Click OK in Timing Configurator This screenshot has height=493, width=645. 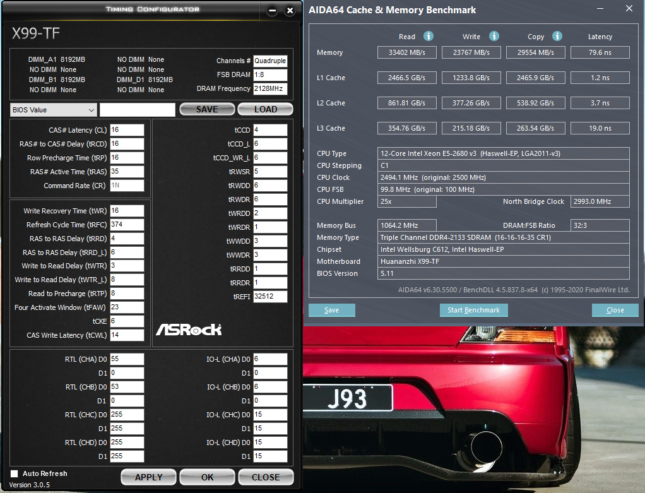(x=207, y=477)
